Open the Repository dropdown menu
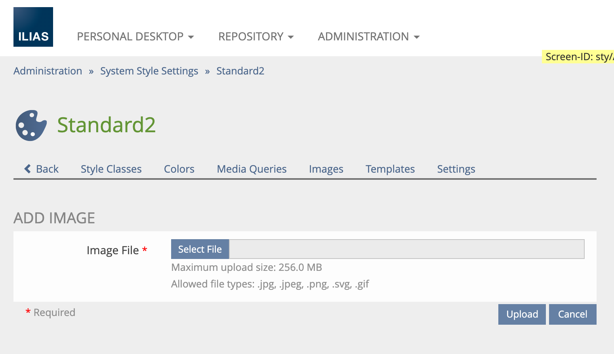 click(x=256, y=36)
